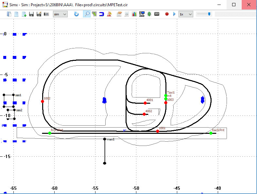Viewport: 257px width, 194px height.
Task: Select the green Taxi1 marker
Action: (x=166, y=96)
